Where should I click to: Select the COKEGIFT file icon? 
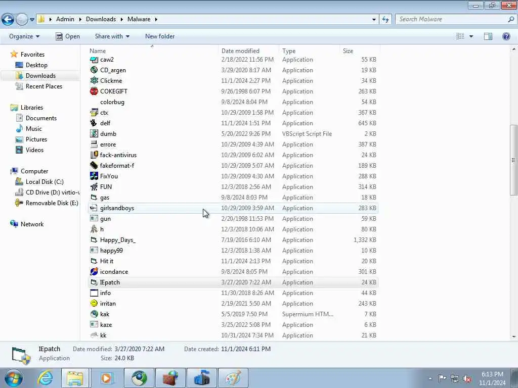(x=94, y=91)
